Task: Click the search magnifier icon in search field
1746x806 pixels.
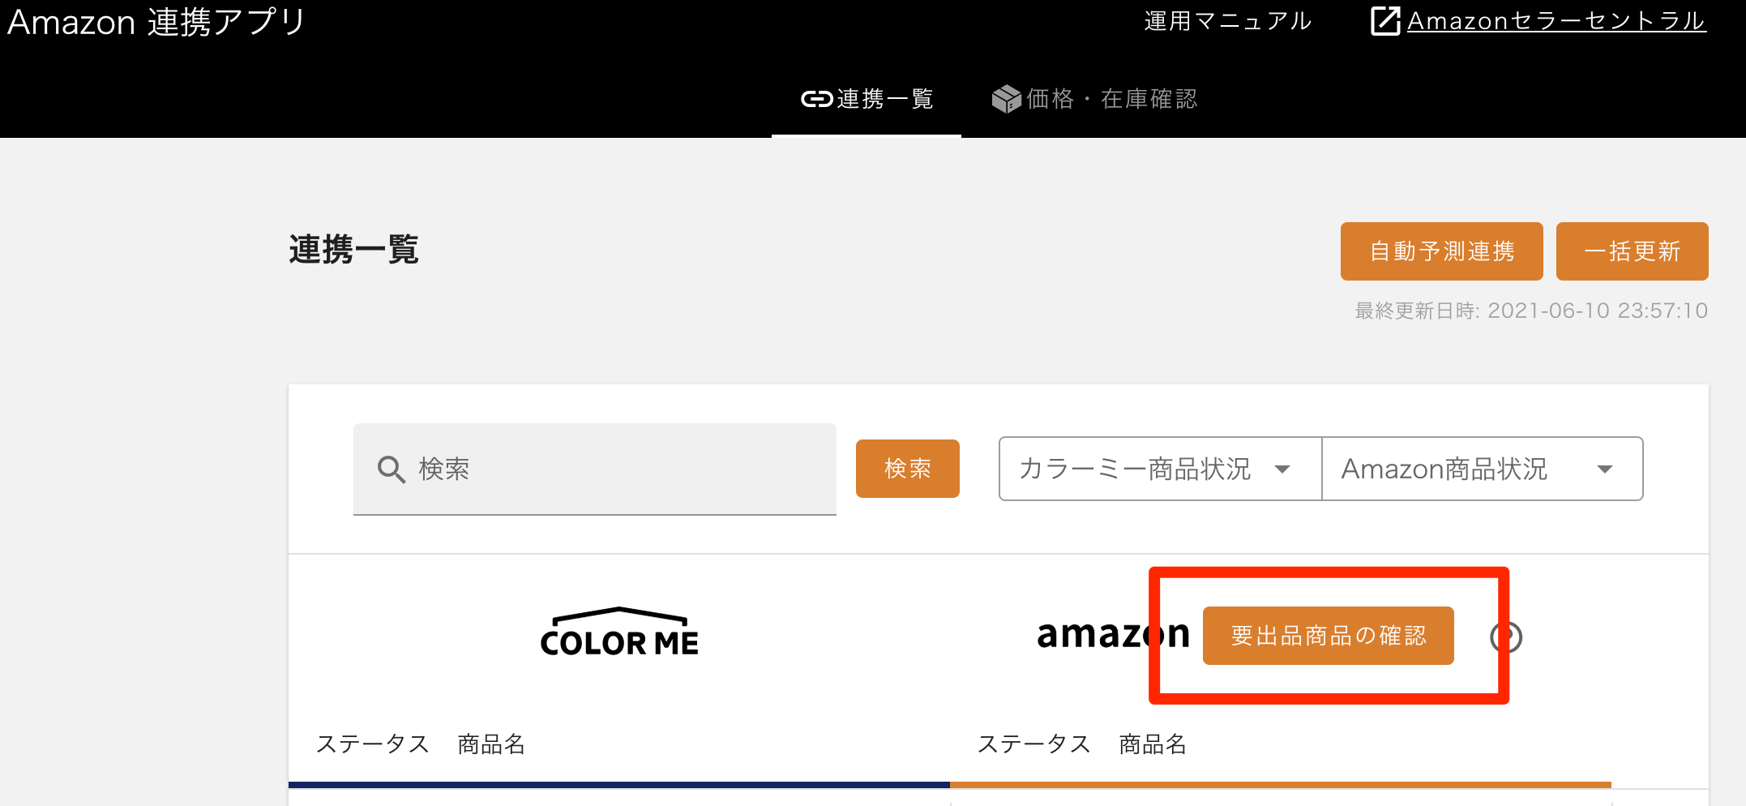Action: (x=392, y=469)
